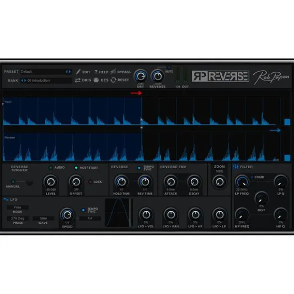Click the Dry level knob
The width and height of the screenshot is (294, 294).
141,76
